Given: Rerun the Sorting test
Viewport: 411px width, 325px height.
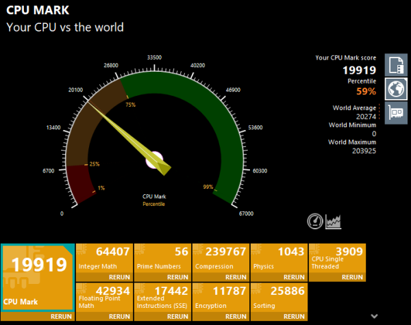Looking at the screenshot, I should 295,316.
